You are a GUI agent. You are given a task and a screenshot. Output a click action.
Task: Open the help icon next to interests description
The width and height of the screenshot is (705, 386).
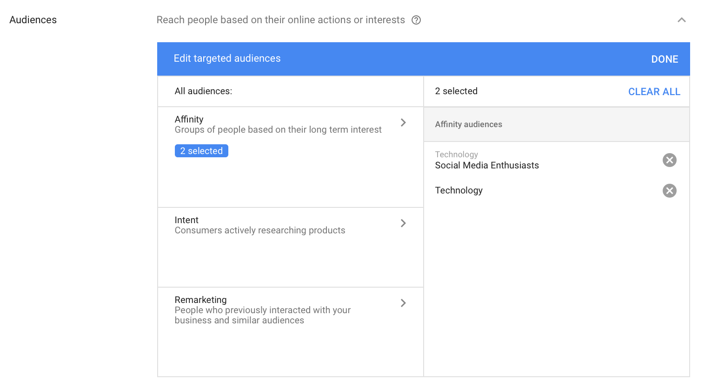click(x=416, y=20)
